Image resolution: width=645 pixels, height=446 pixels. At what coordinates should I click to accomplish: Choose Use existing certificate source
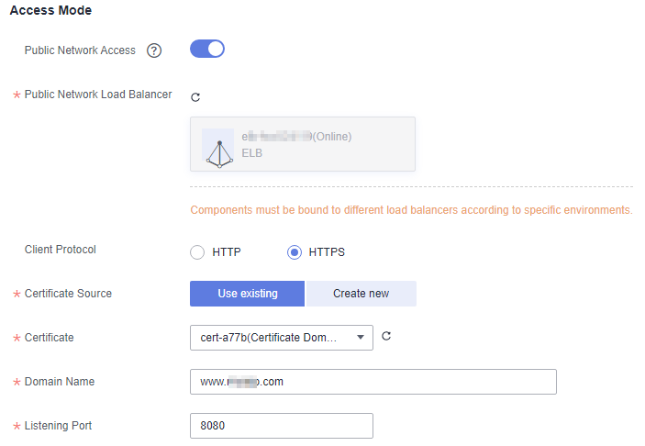pos(247,294)
